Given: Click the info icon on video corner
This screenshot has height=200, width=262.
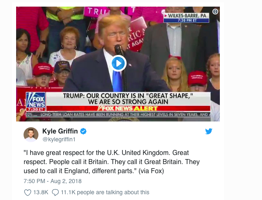Looking at the screenshot, I should tap(215, 12).
